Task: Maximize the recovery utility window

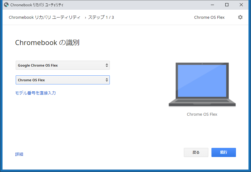Action: tap(227, 5)
